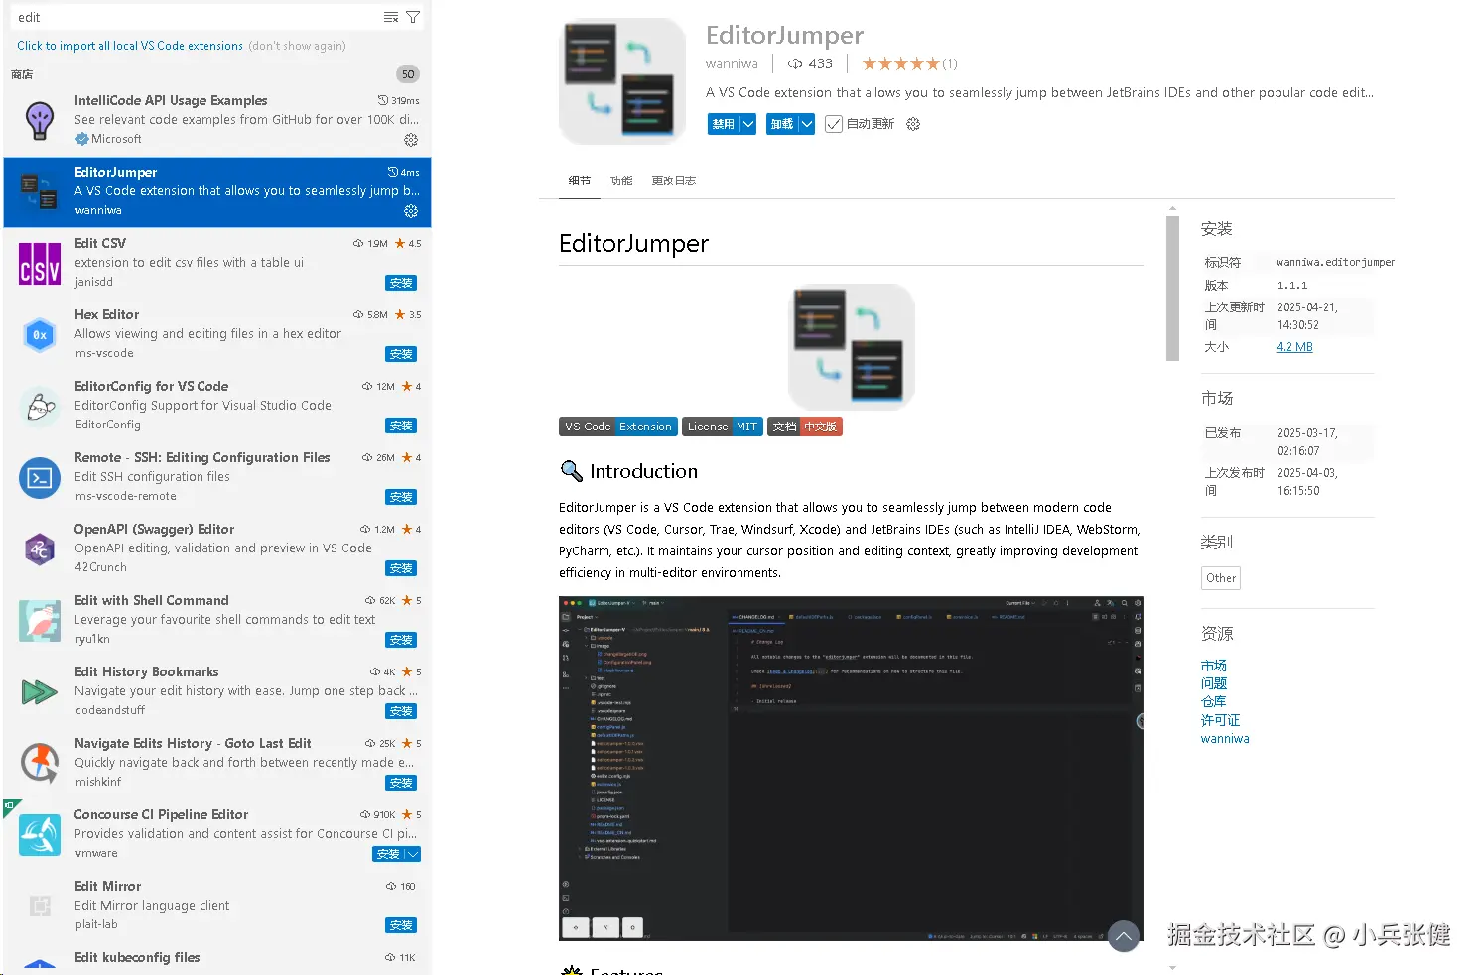Screen dimensions: 1477x975
Task: Open gear icon next to auto-update checkbox
Action: click(913, 124)
